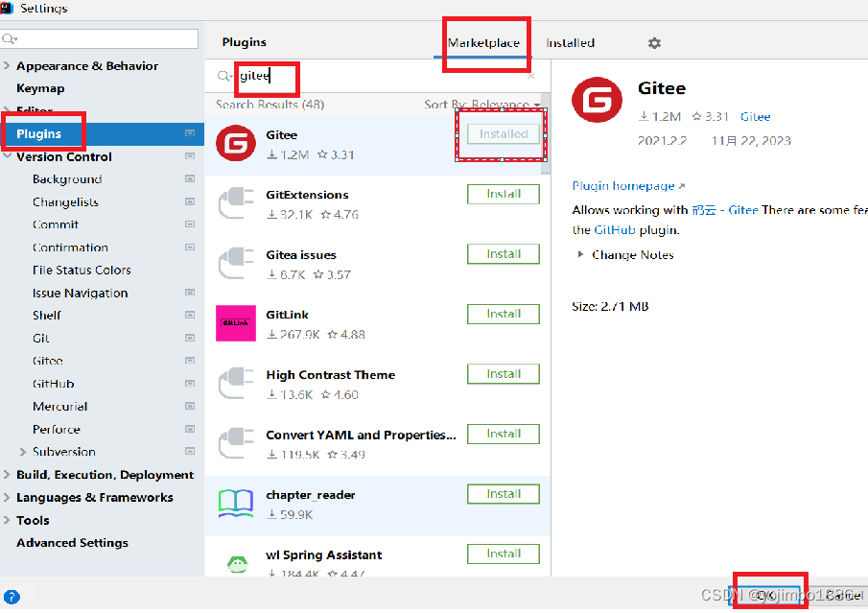Click the Gitee plugin logo in results list
This screenshot has width=868, height=613.
[x=236, y=144]
